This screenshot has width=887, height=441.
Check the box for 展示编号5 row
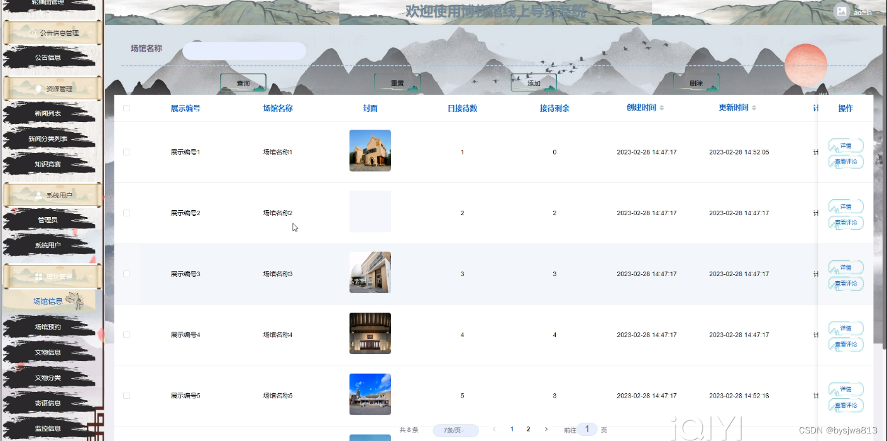point(126,396)
